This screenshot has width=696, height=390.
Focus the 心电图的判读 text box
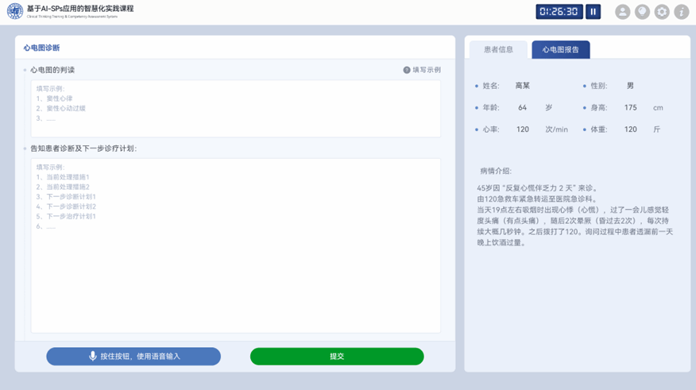[x=236, y=108]
